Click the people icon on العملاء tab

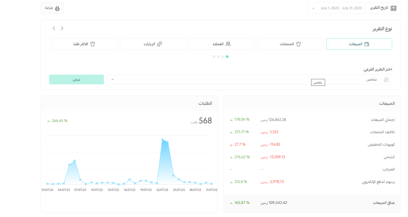tap(228, 44)
